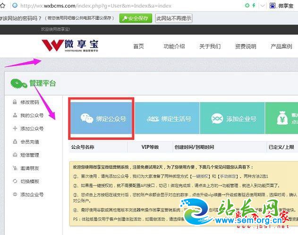Viewport: 298px width, 235px height.
Task: Click the 绑定公众号 tile
Action: point(101,118)
